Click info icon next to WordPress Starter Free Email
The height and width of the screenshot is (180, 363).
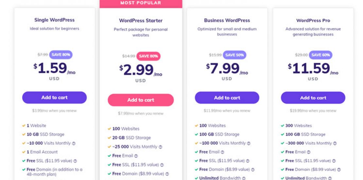136,156
